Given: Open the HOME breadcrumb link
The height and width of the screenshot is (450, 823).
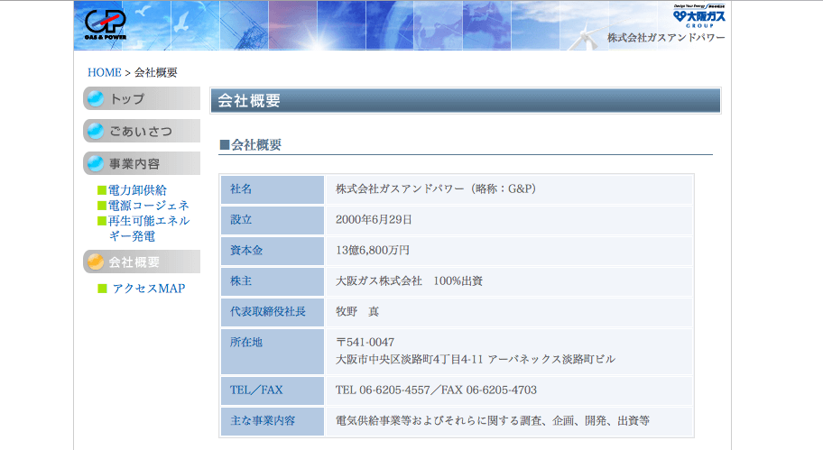Looking at the screenshot, I should click(x=104, y=72).
